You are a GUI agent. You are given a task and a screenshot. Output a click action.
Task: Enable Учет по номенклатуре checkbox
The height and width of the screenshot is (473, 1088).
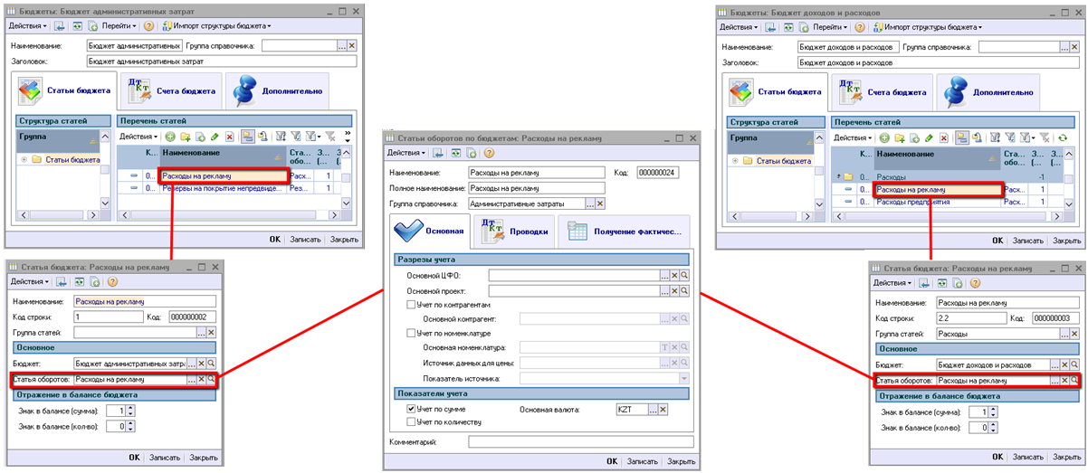412,334
